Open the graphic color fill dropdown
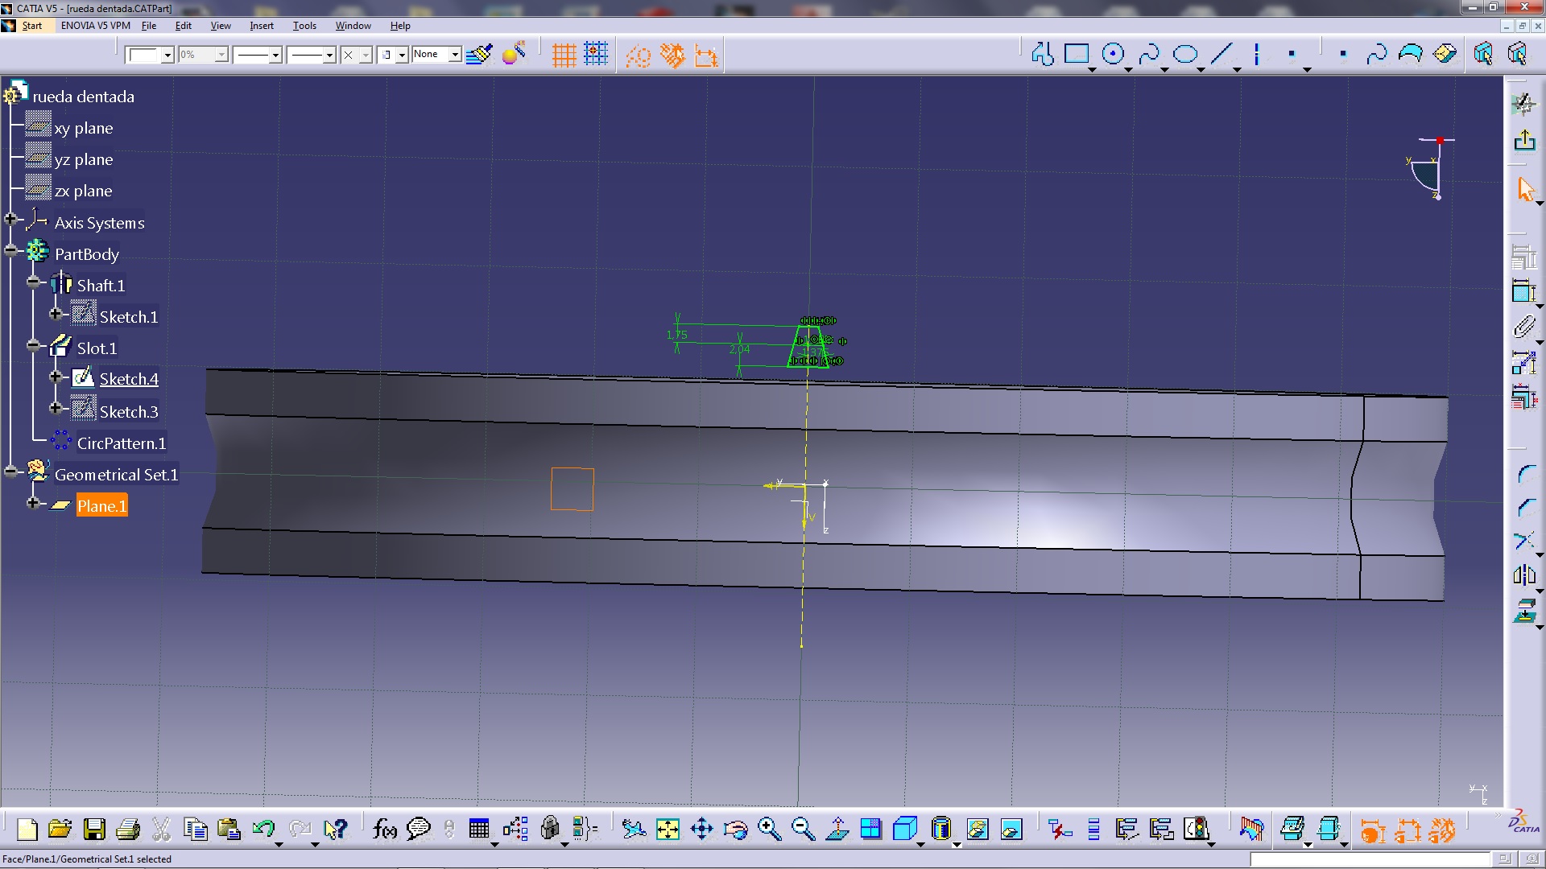Screen dimensions: 1546x869 (167, 55)
